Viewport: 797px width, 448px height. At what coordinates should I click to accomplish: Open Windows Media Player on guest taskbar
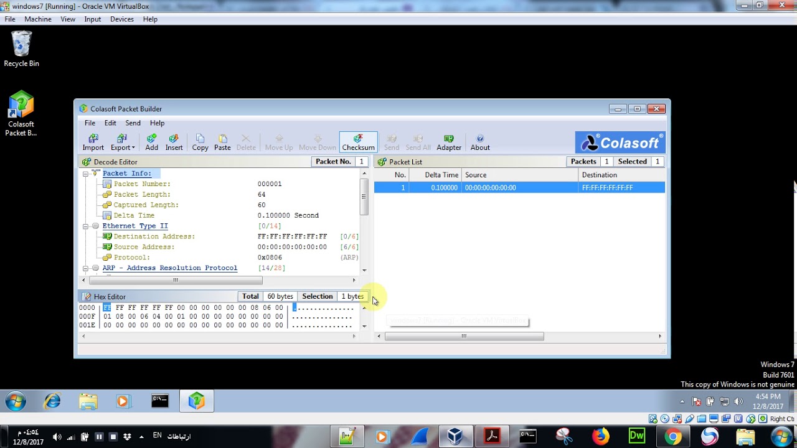tap(123, 401)
